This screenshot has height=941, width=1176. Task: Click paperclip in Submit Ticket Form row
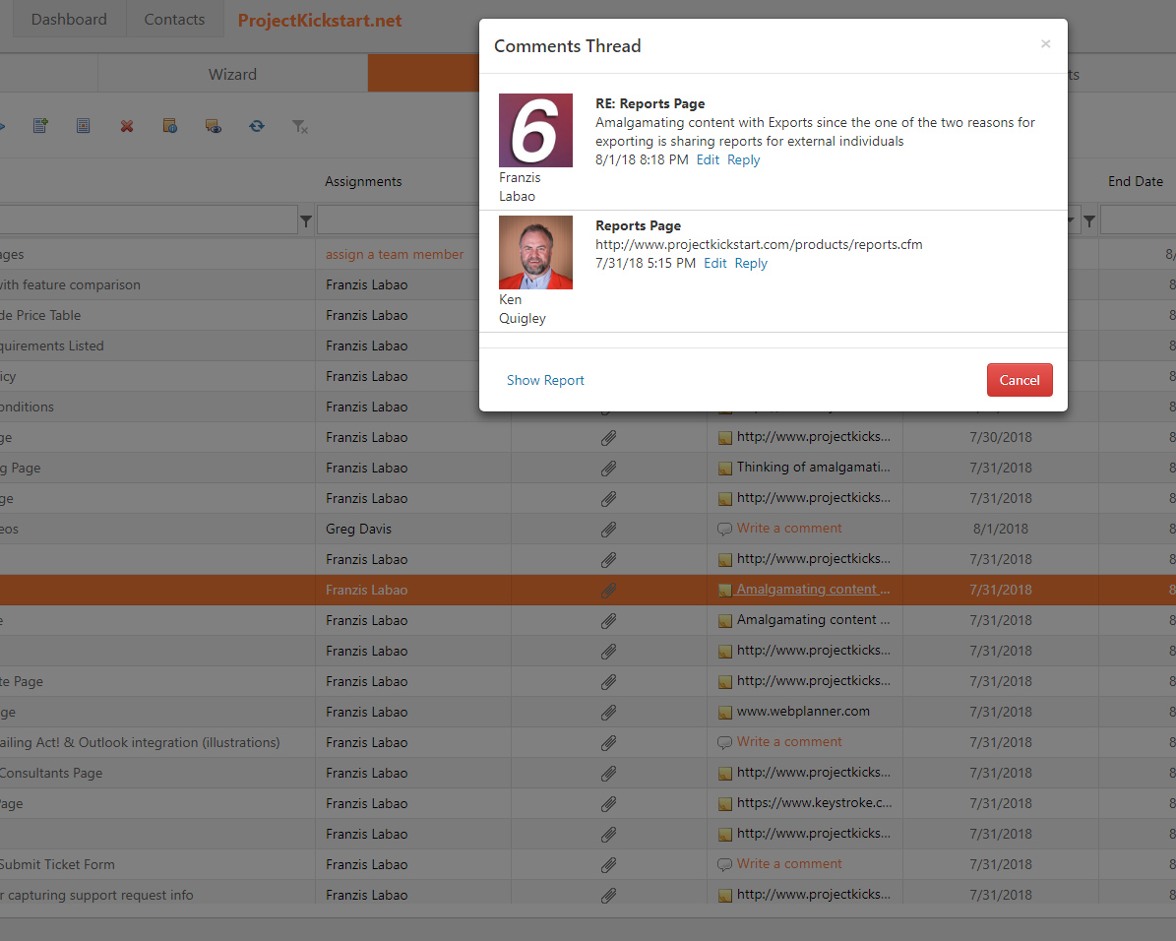(609, 864)
